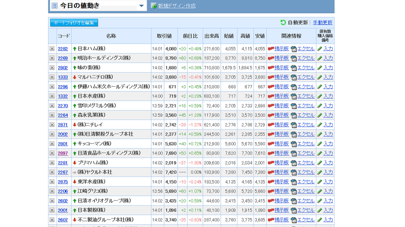The width and height of the screenshot is (405, 227).
Task: Click pencil icon in 日本製粉 row
Action: pyautogui.click(x=320, y=210)
